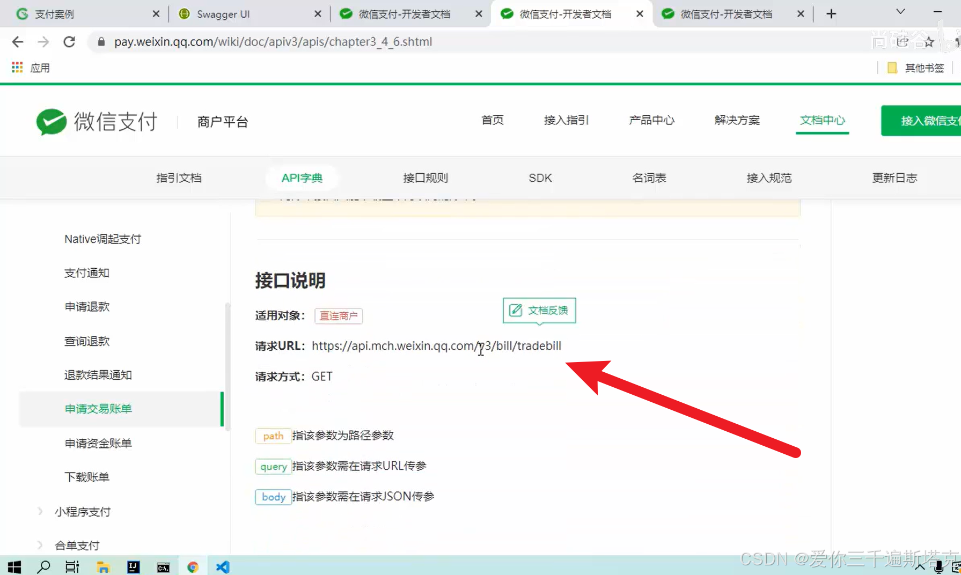The width and height of the screenshot is (961, 575).
Task: Open 首页 in the top navigation
Action: [x=493, y=120]
